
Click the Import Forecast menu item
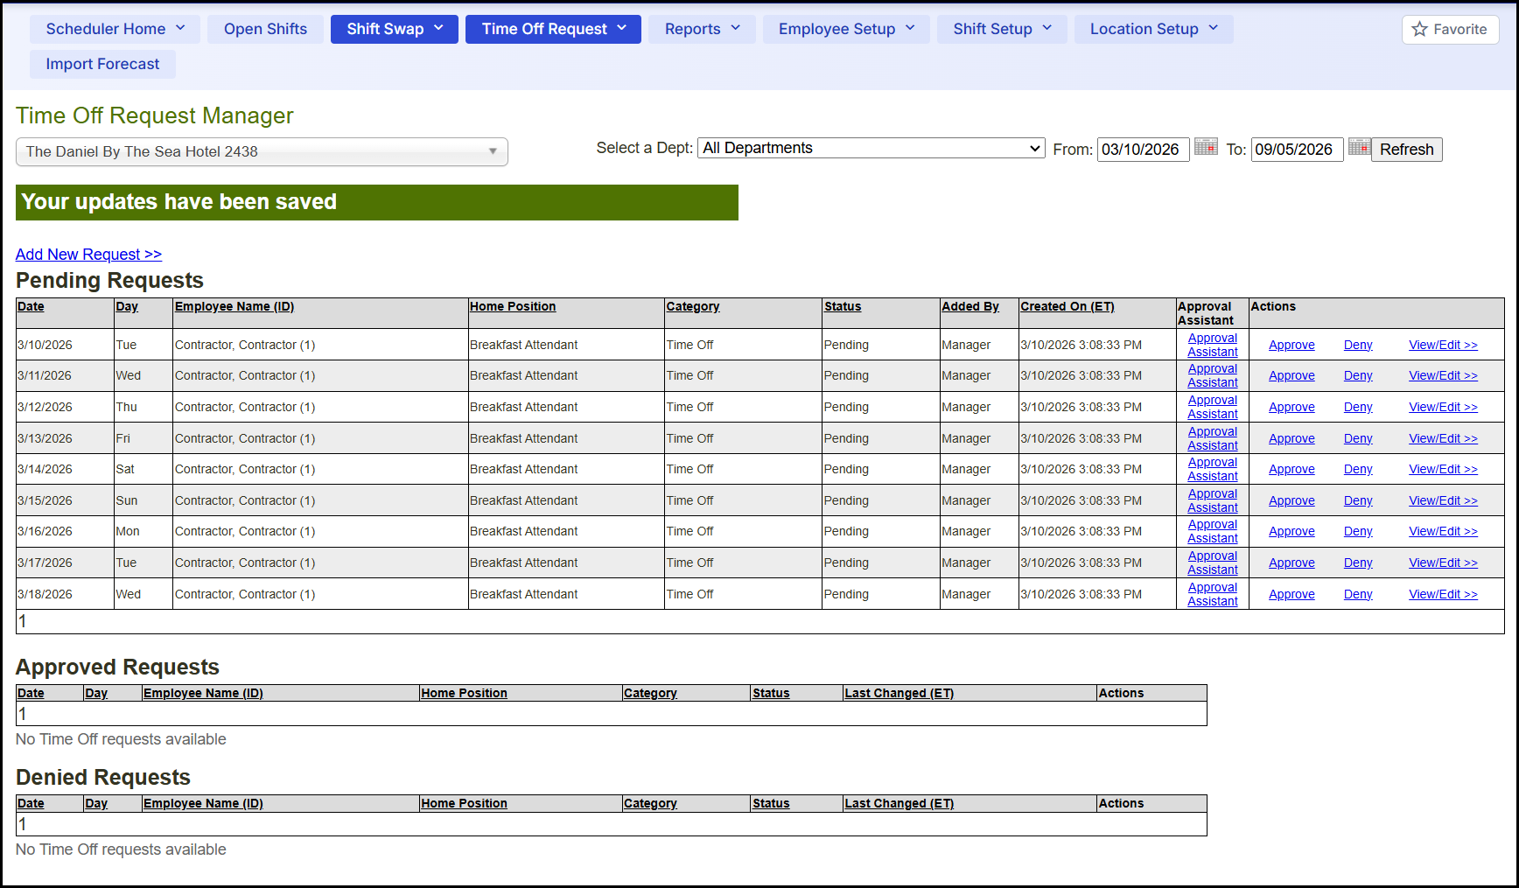tap(102, 65)
